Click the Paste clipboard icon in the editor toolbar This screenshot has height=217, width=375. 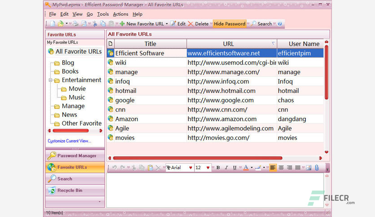click(x=150, y=168)
